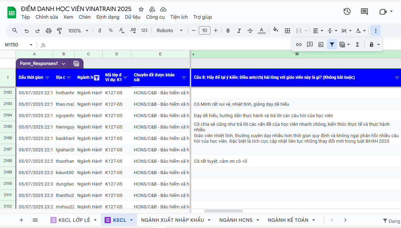Viewport: 401px width, 228px height.
Task: Increase font size with plus button
Action: click(x=216, y=31)
